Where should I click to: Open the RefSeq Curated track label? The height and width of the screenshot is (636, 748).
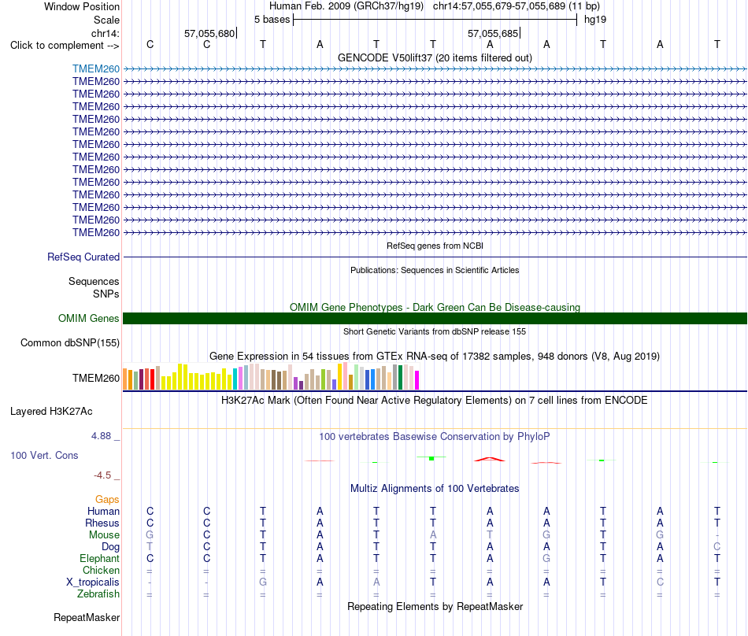(83, 257)
